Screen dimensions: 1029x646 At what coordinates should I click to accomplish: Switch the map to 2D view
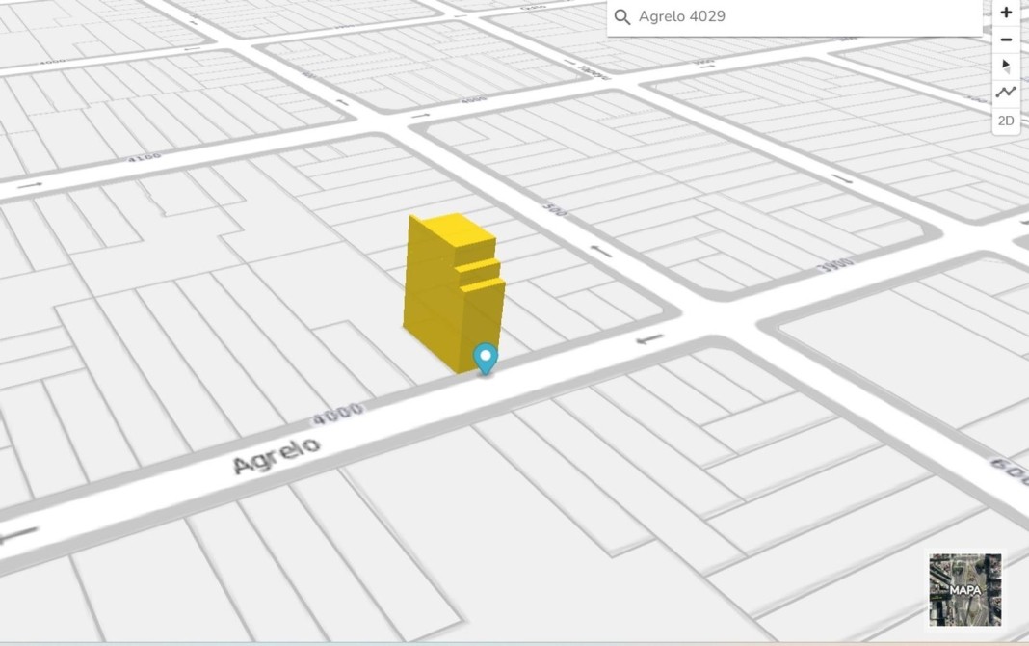[x=1006, y=121]
